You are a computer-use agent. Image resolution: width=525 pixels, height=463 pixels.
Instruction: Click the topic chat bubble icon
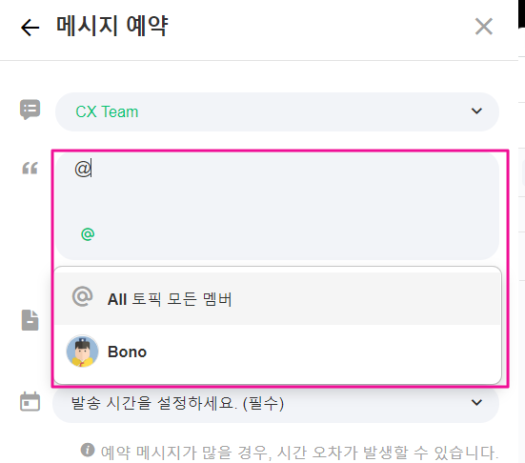click(x=30, y=110)
